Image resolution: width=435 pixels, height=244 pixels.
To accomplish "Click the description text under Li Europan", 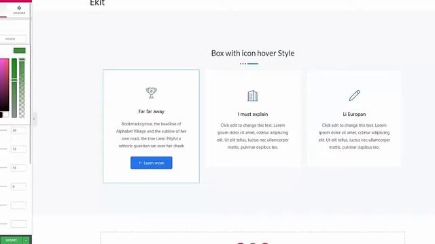I will [x=354, y=136].
